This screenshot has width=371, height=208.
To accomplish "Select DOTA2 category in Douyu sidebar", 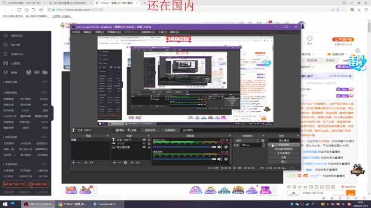I will [x=44, y=99].
